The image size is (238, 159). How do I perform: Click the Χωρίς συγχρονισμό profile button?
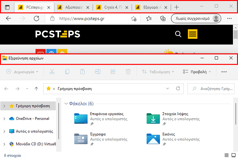point(196,18)
